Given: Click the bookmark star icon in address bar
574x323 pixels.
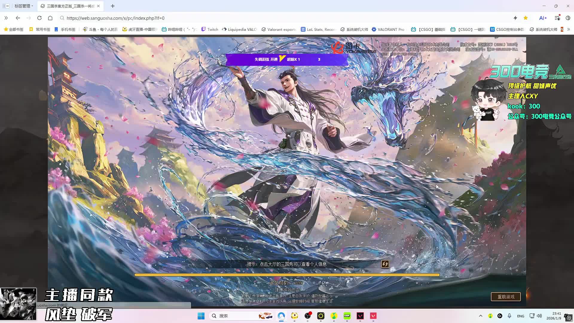Looking at the screenshot, I should coord(526,18).
